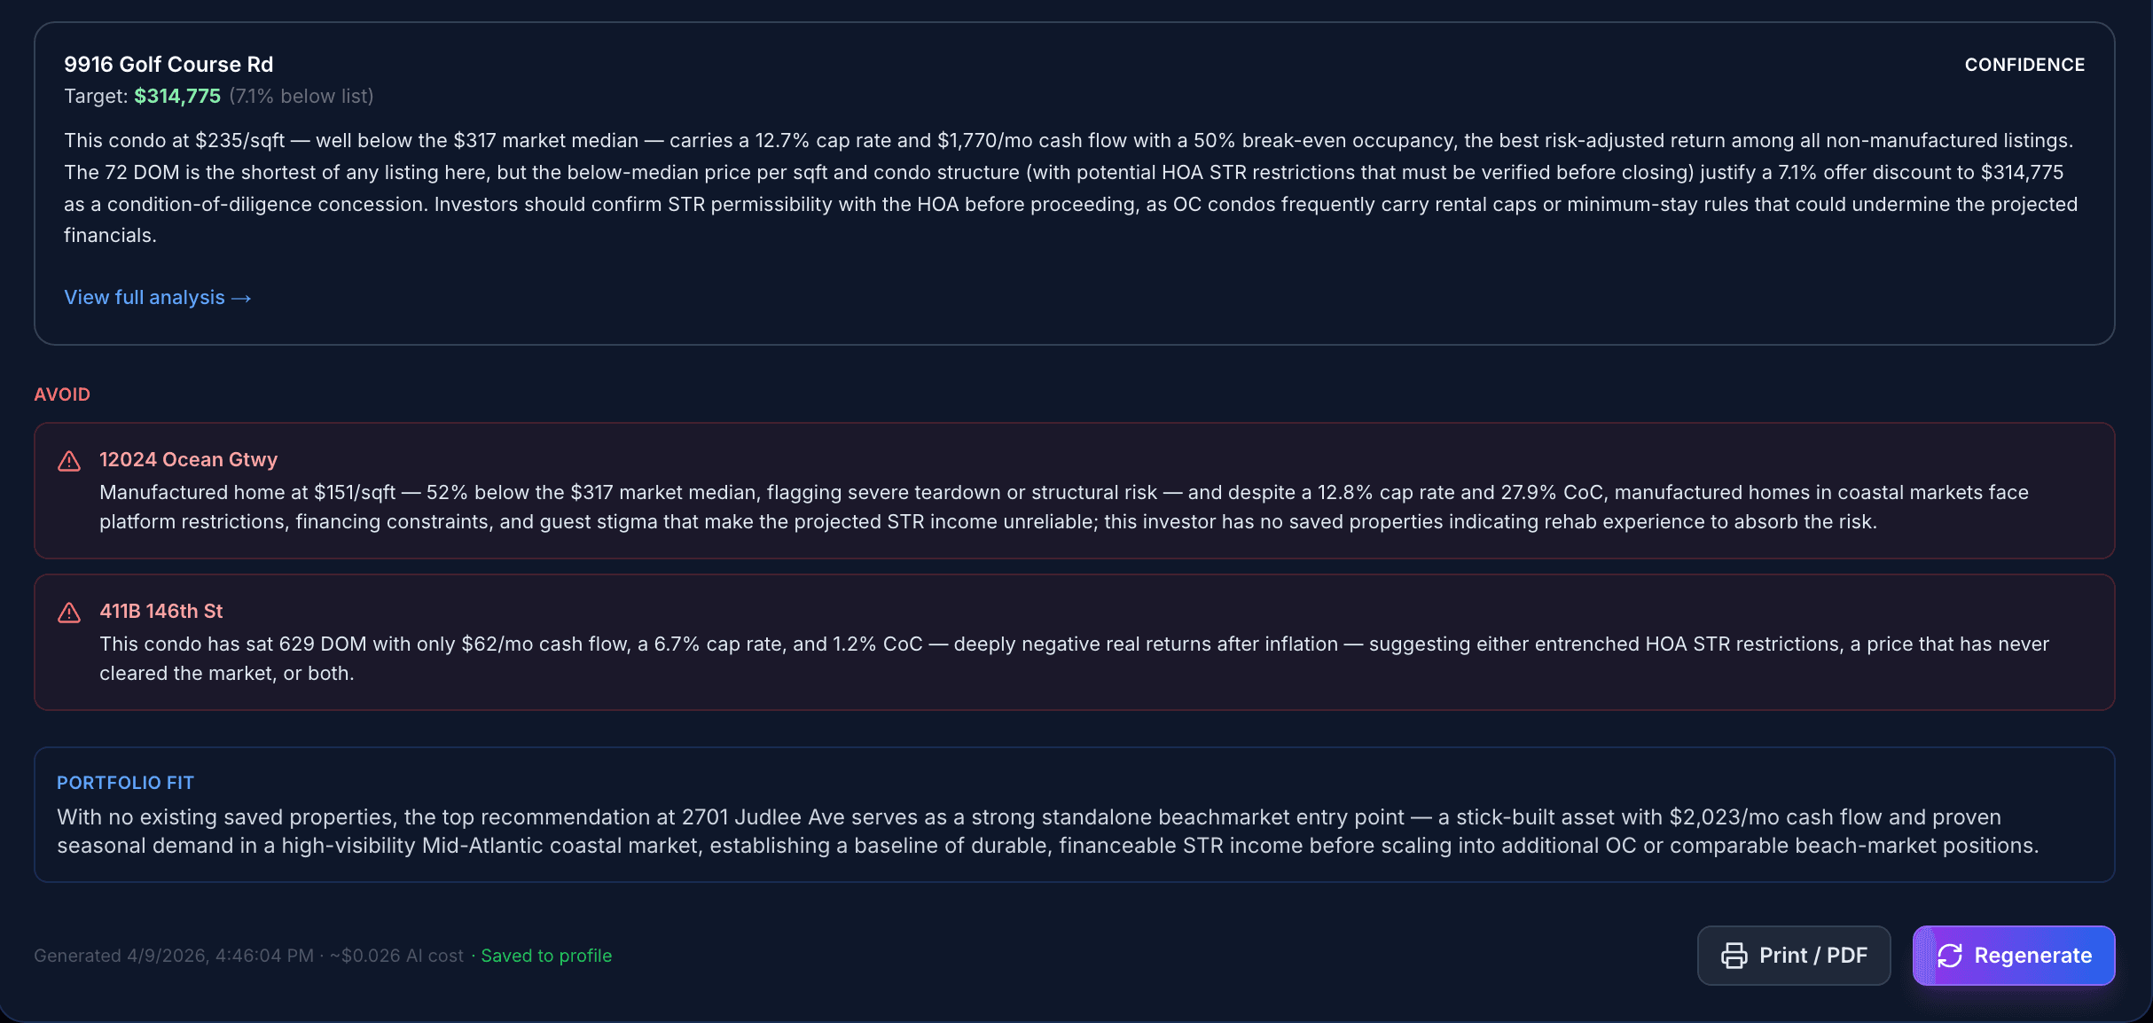
Task: Select the 12024 Ocean Gtwy title
Action: click(188, 459)
